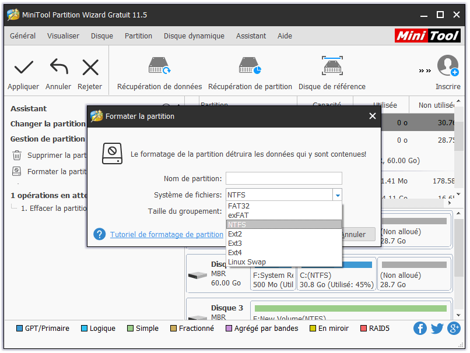470x353 pixels.
Task: Click Agrégé par bandes legend swatch
Action: (229, 329)
